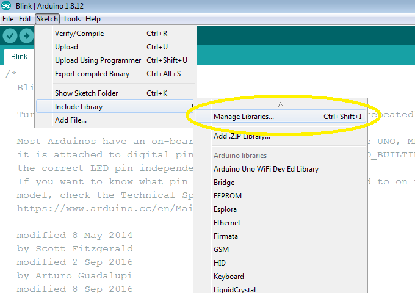Choose Upload Using Programmer
415x293 pixels.
tap(98, 60)
